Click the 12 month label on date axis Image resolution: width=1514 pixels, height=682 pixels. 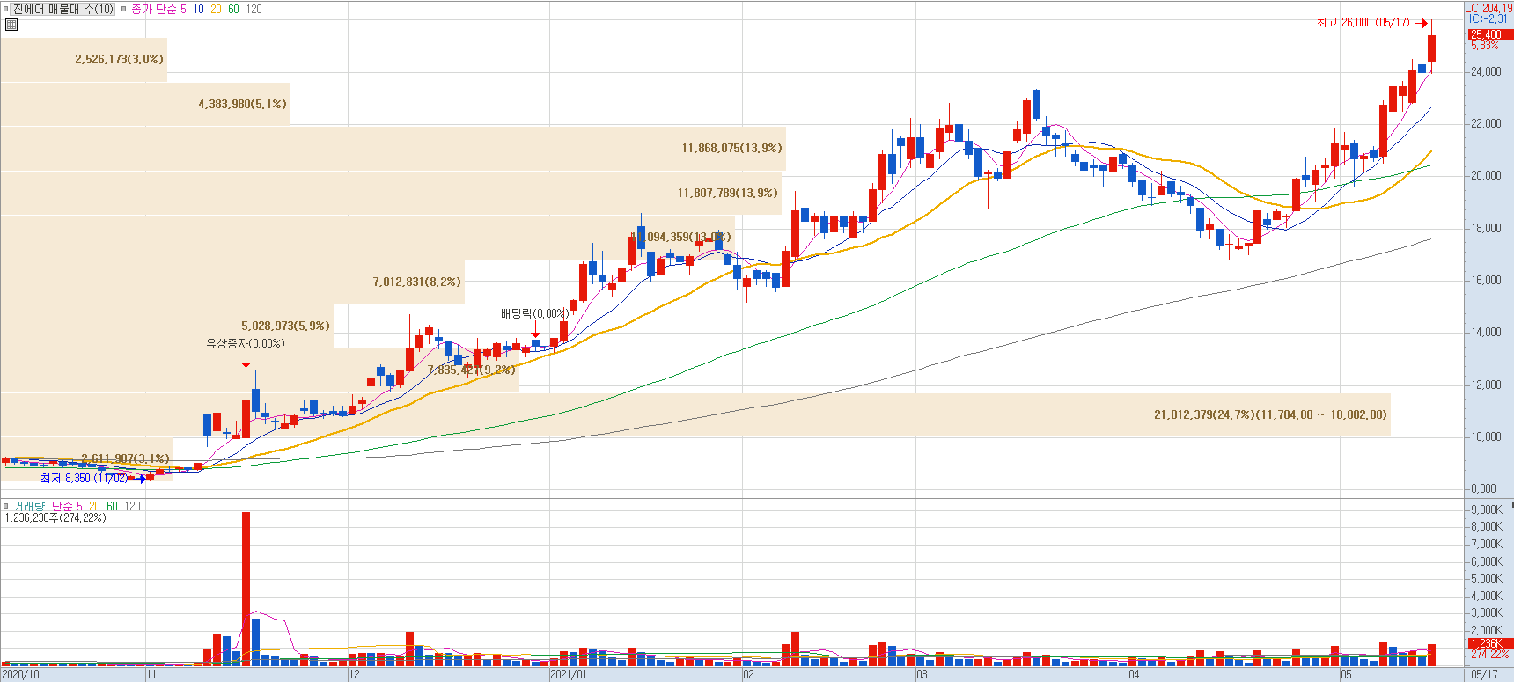(x=354, y=675)
